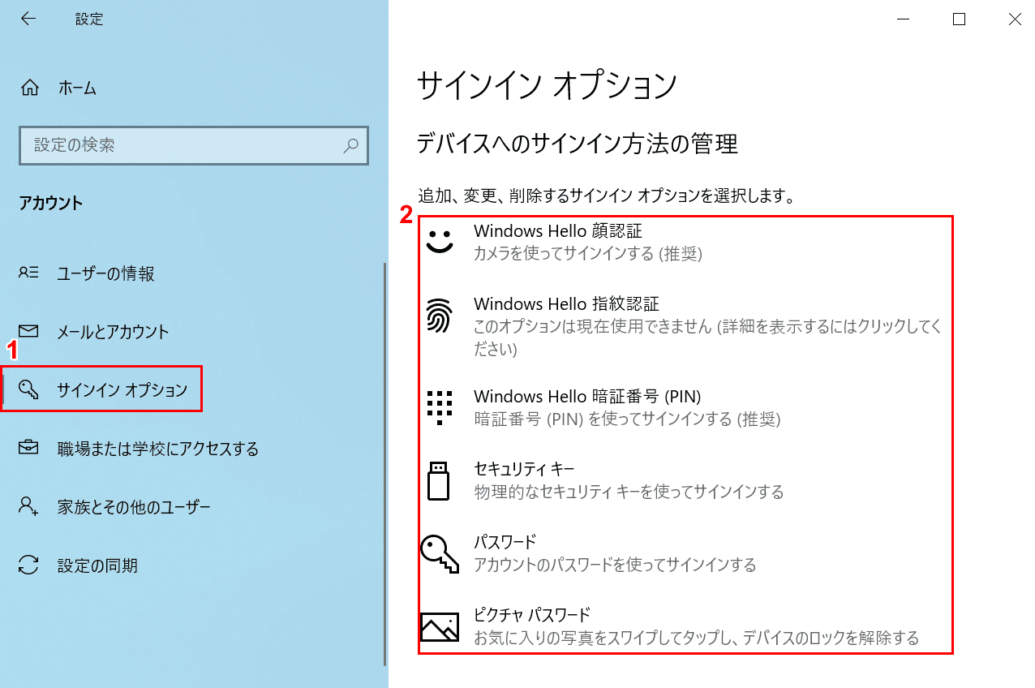Screen dimensions: 1035x688
Task: Click the large password key icon
Action: tap(439, 554)
